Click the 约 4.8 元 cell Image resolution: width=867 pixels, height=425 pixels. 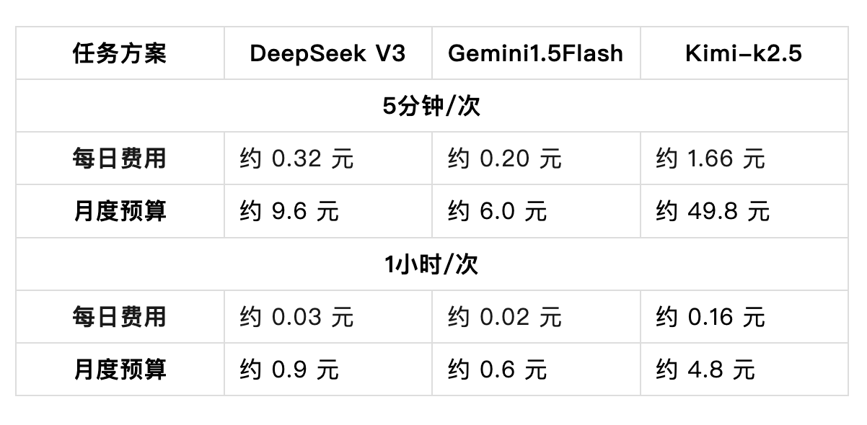pyautogui.click(x=705, y=370)
